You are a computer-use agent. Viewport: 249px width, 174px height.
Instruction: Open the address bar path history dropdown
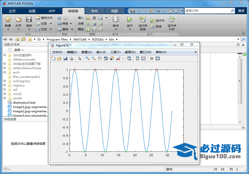(x=238, y=39)
